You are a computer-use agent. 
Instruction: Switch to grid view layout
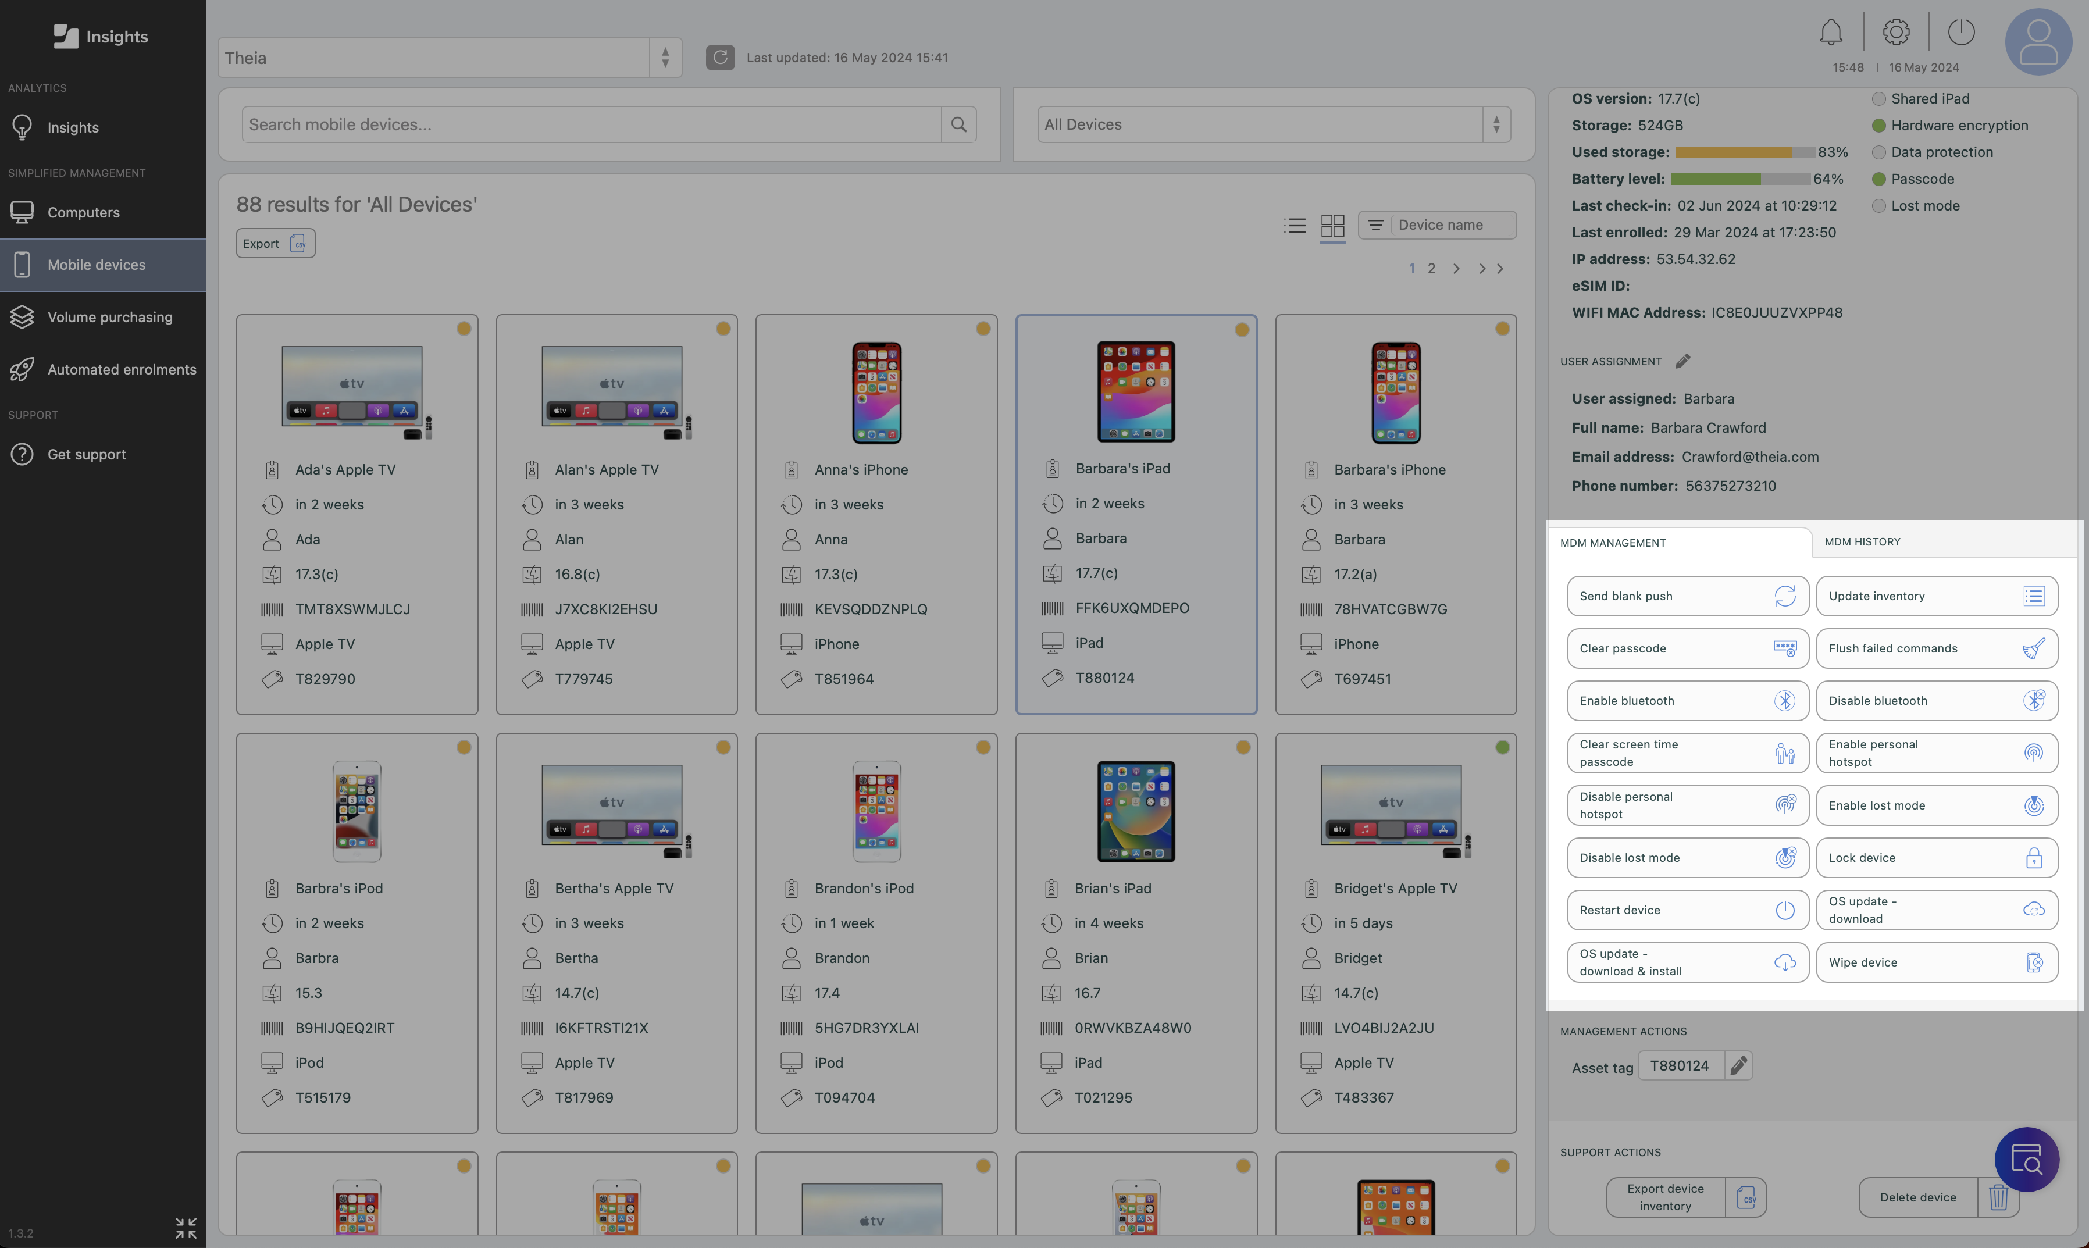[x=1333, y=226]
